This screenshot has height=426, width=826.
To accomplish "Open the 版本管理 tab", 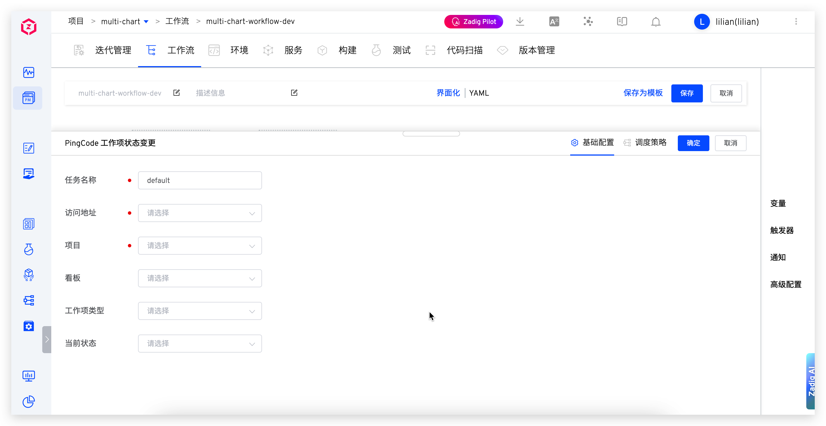I will point(537,50).
